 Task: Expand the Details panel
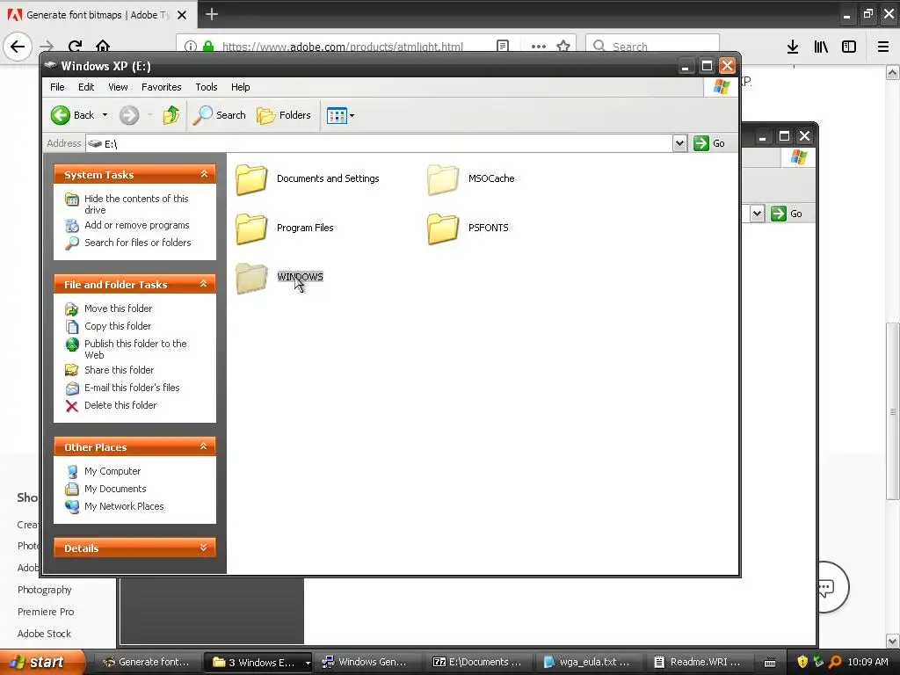click(x=204, y=548)
